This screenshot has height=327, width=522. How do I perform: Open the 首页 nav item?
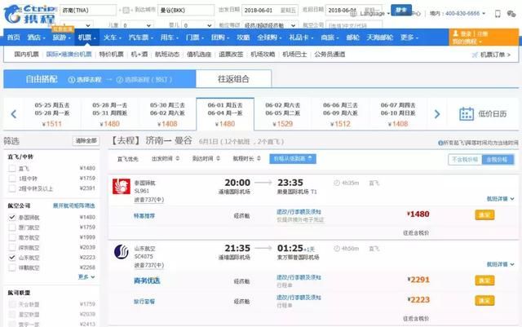click(x=14, y=38)
